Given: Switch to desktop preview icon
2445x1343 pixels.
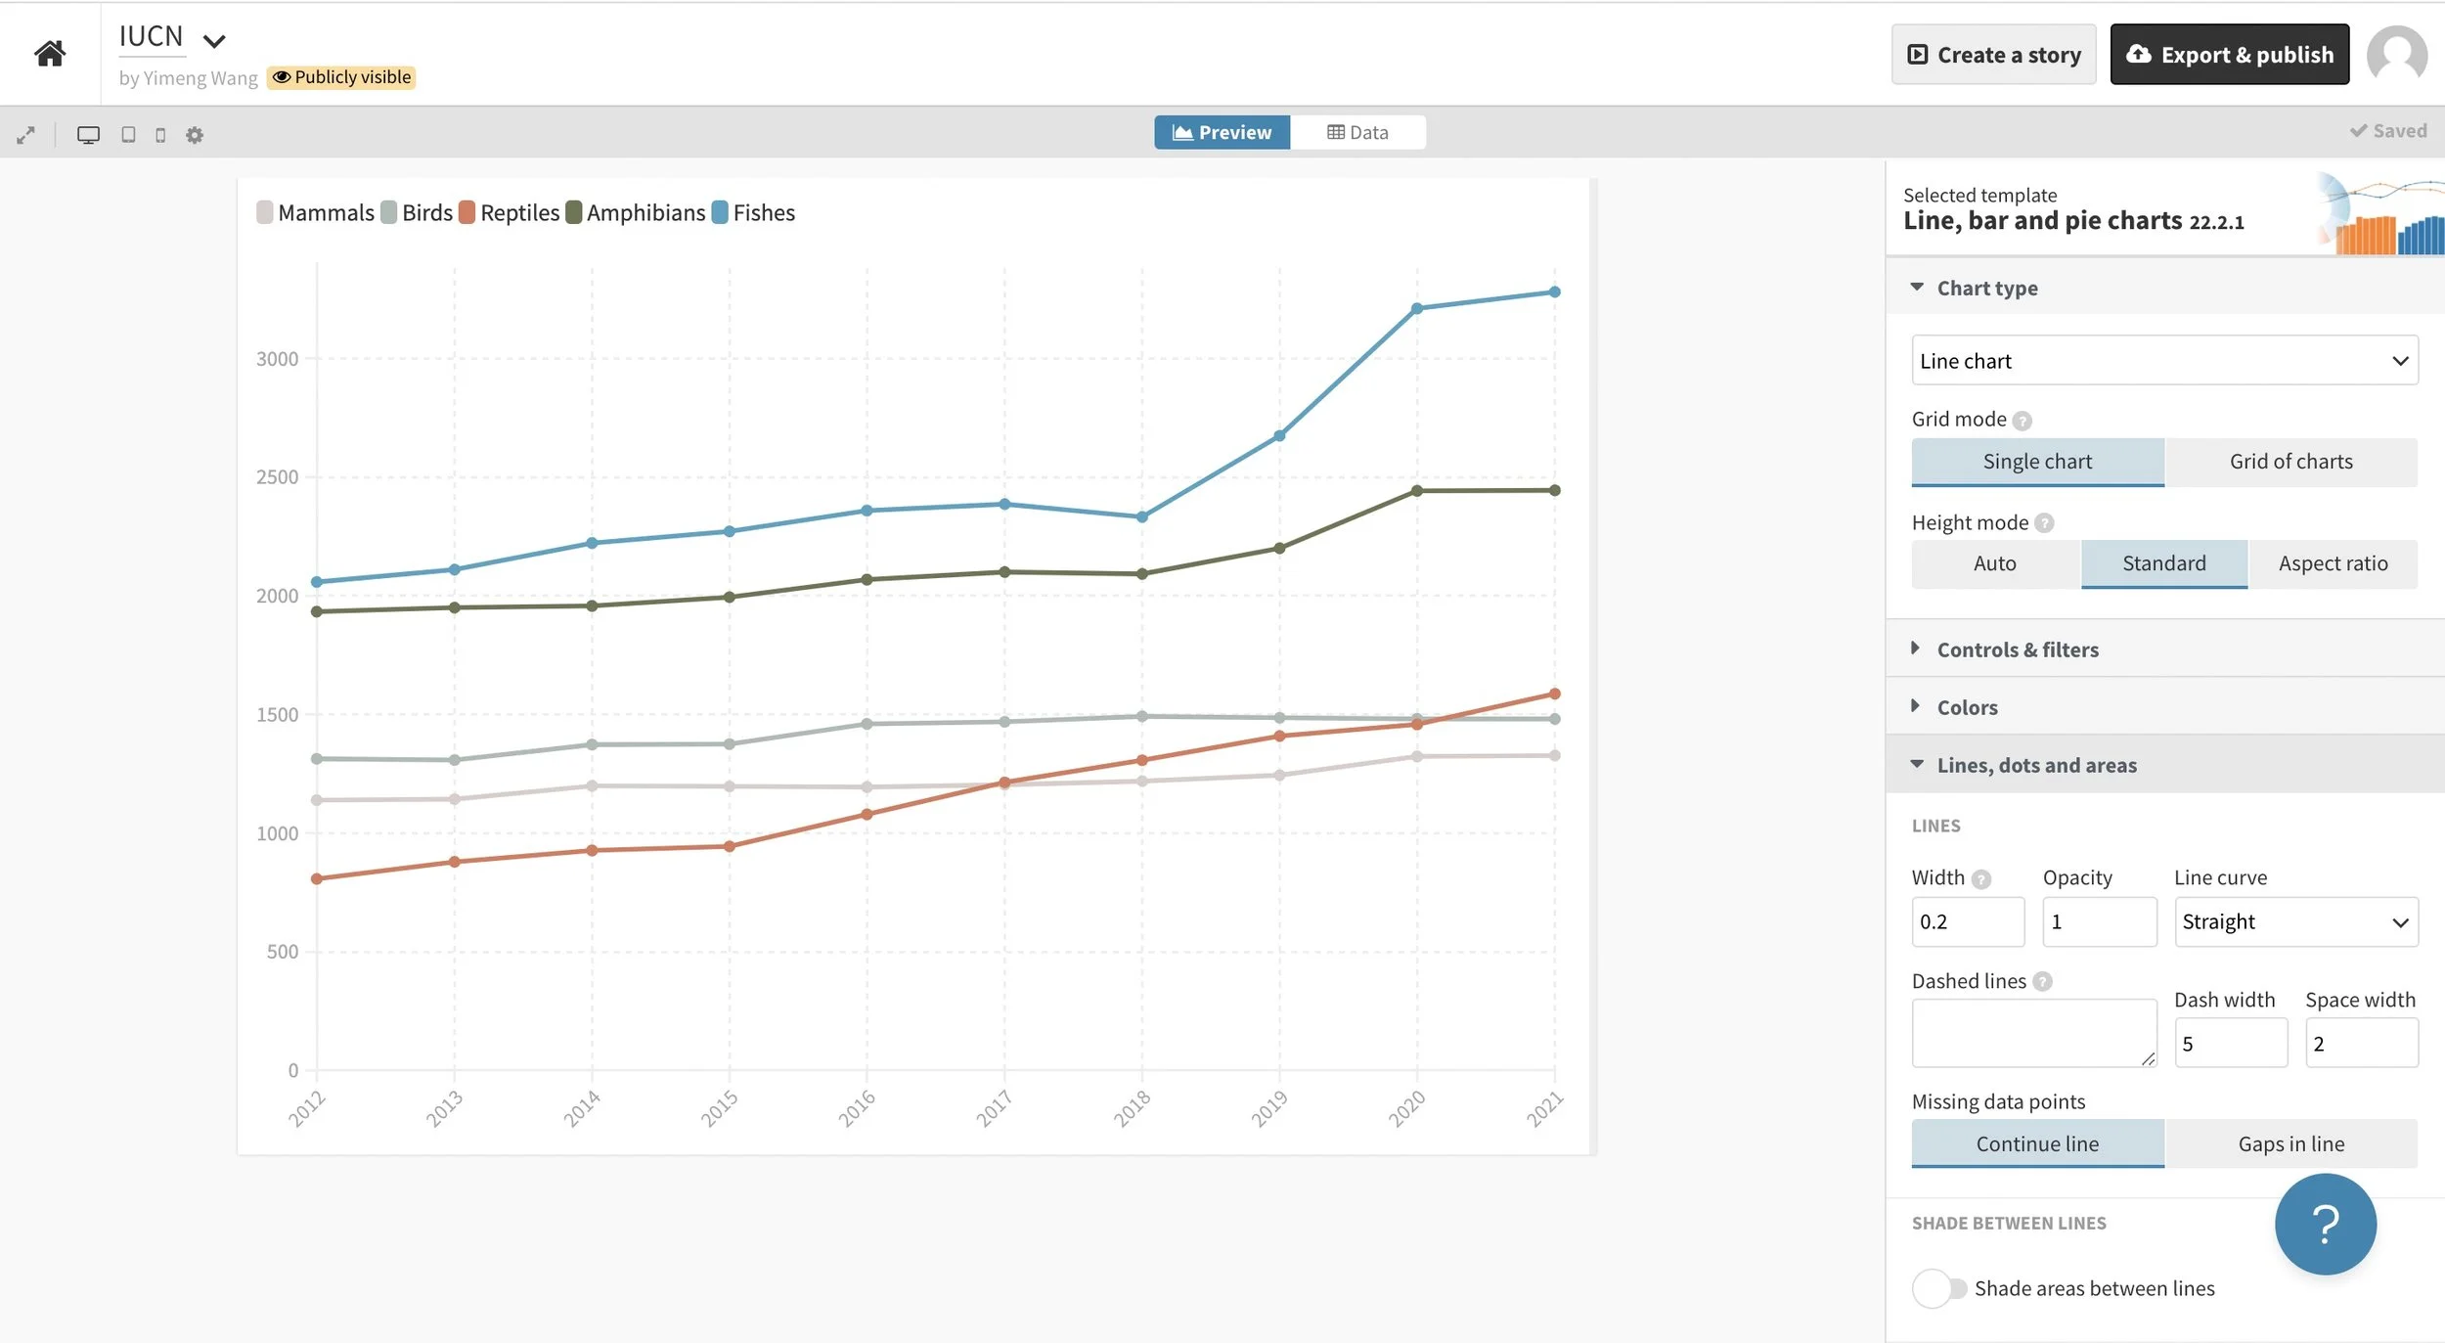Looking at the screenshot, I should (88, 135).
